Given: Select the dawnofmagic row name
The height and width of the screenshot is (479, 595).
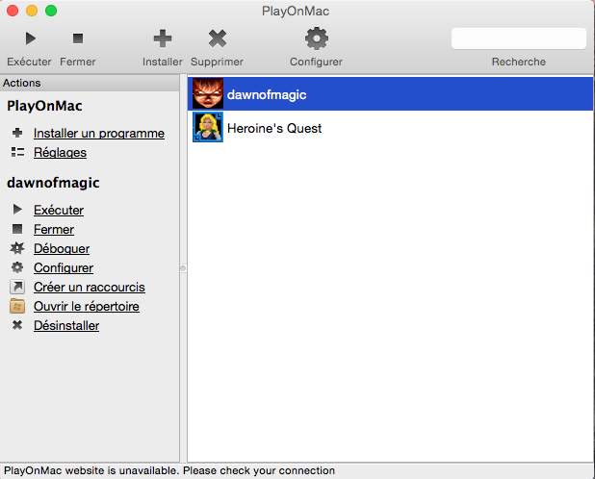Looking at the screenshot, I should pyautogui.click(x=267, y=94).
